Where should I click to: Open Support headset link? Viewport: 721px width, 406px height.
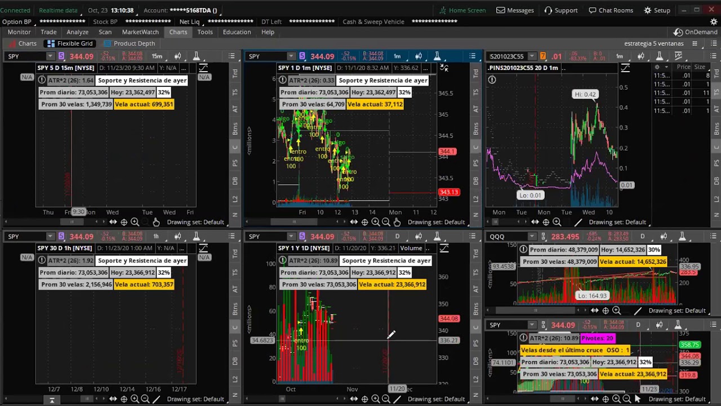click(x=560, y=10)
